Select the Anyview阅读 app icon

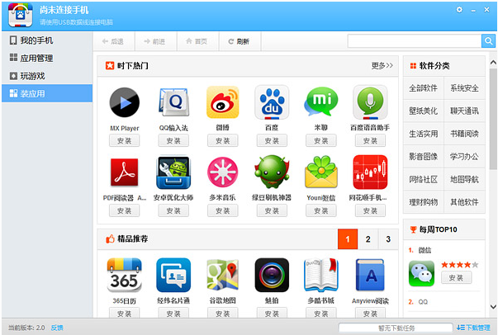point(370,275)
